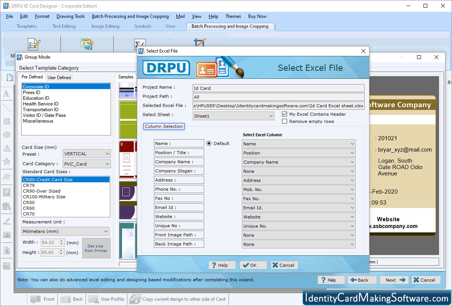Open the Select Sheet dropdown
The height and width of the screenshot is (306, 452).
pos(233,116)
